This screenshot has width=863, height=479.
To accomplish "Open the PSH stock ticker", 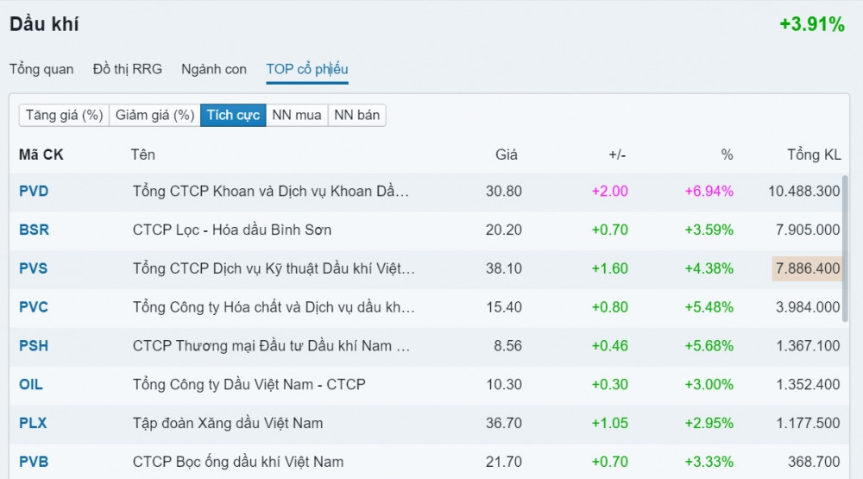I will click(34, 346).
